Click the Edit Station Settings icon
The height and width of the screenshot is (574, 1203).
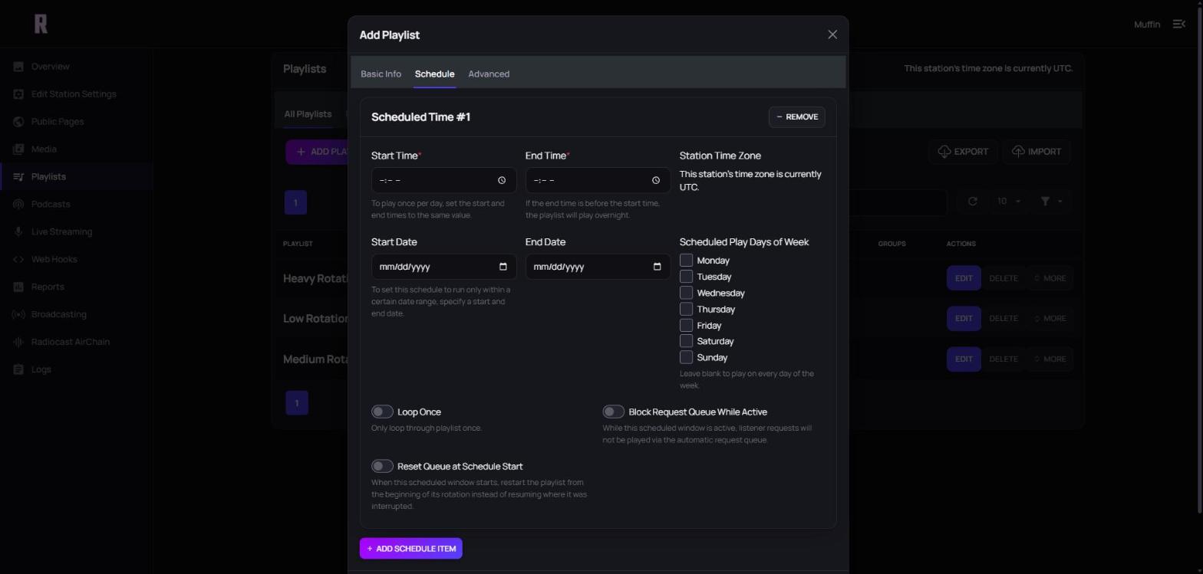[18, 94]
